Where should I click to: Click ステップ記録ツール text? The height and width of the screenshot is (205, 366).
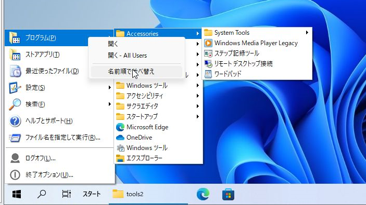[237, 53]
